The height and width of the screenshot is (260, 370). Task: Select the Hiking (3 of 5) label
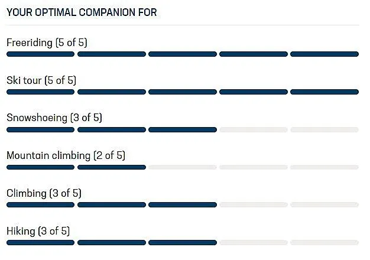pyautogui.click(x=38, y=231)
